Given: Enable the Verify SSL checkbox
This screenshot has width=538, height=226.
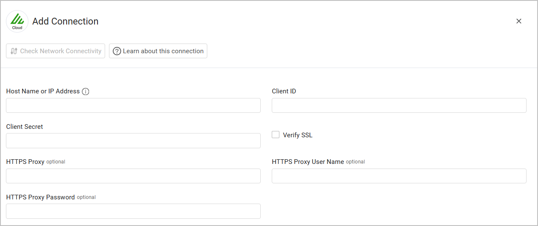Looking at the screenshot, I should click(276, 135).
